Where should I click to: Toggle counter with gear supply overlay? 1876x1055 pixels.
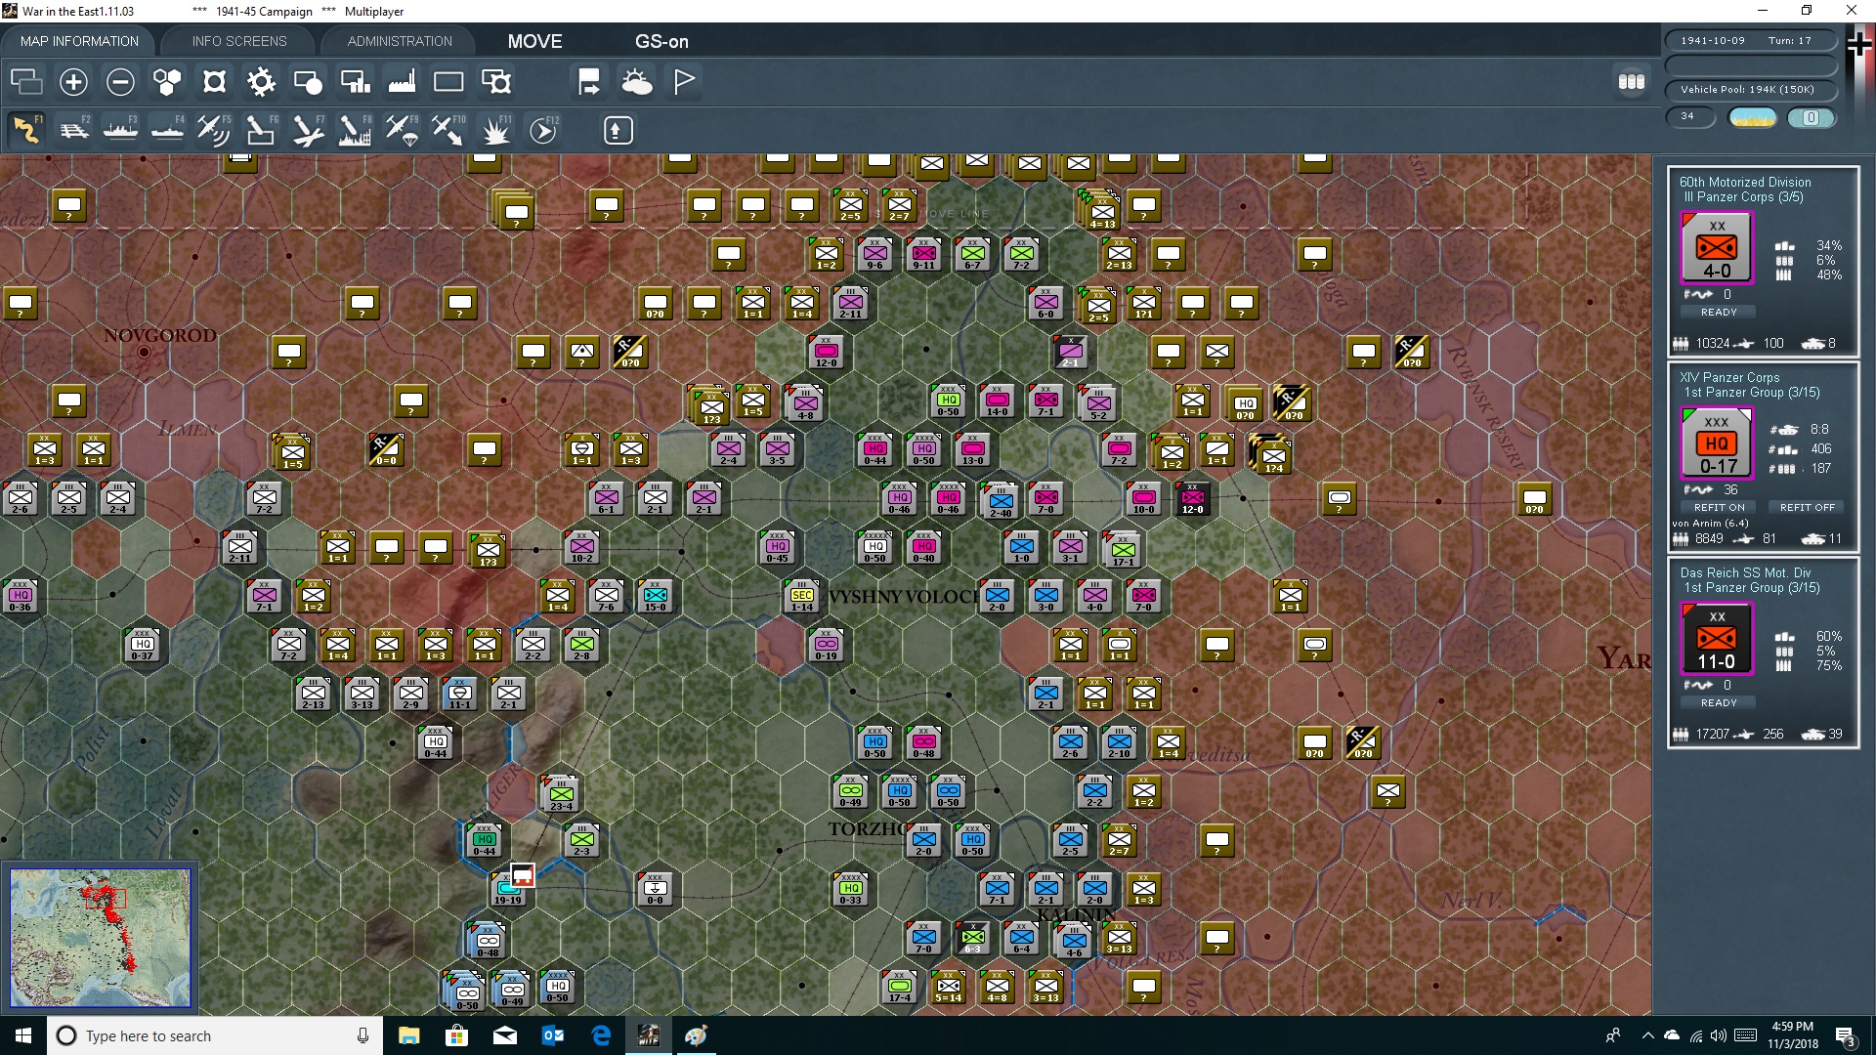(496, 82)
